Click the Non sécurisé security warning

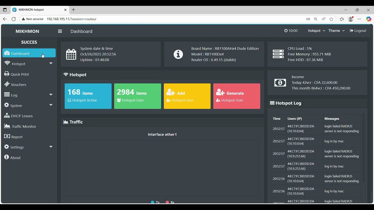[32, 19]
